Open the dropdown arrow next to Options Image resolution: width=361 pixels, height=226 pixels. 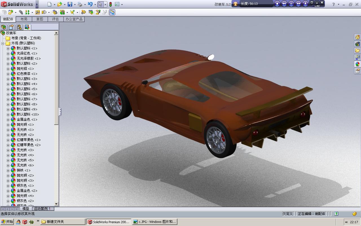click(x=122, y=5)
